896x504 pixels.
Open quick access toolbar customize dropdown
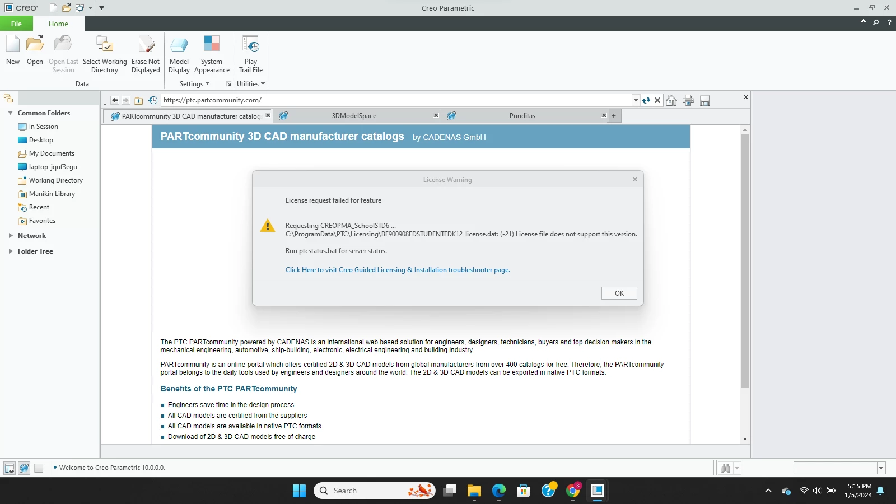click(x=101, y=8)
